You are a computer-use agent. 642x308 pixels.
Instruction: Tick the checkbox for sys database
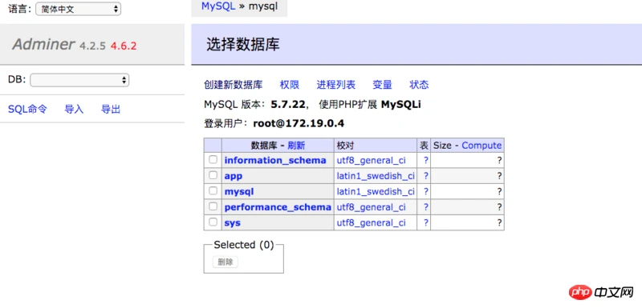pyautogui.click(x=213, y=222)
